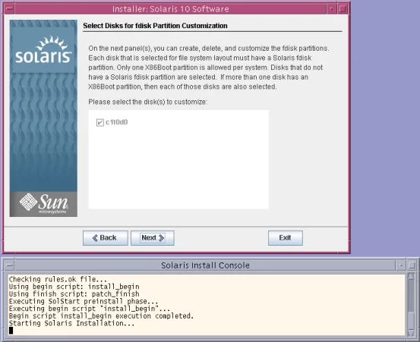The height and width of the screenshot is (342, 420).
Task: Minimize the Installer window
Action: click(x=332, y=9)
